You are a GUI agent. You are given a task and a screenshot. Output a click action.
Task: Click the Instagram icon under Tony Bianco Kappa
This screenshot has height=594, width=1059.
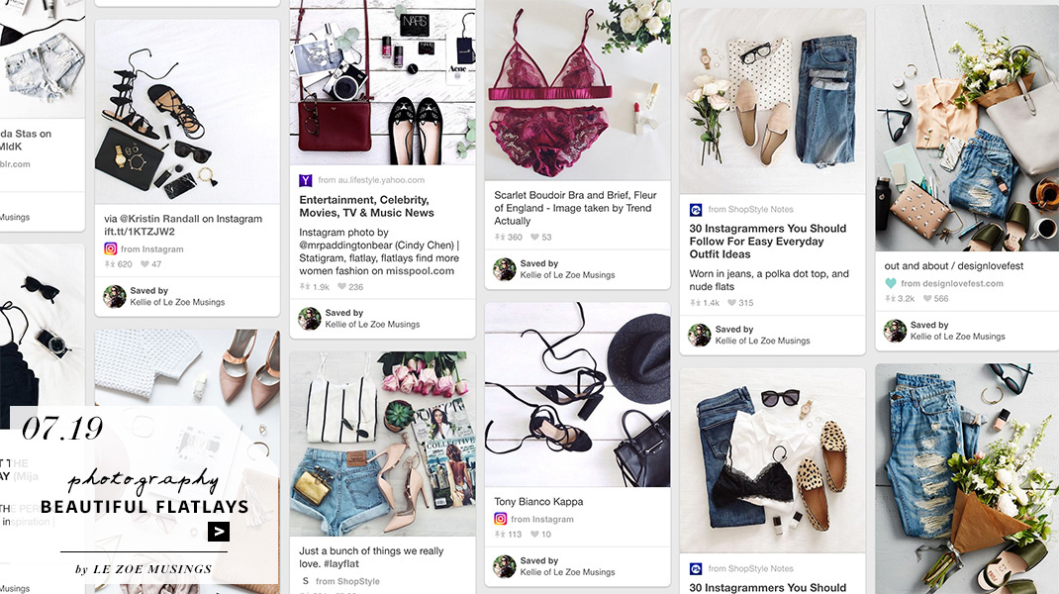point(501,519)
